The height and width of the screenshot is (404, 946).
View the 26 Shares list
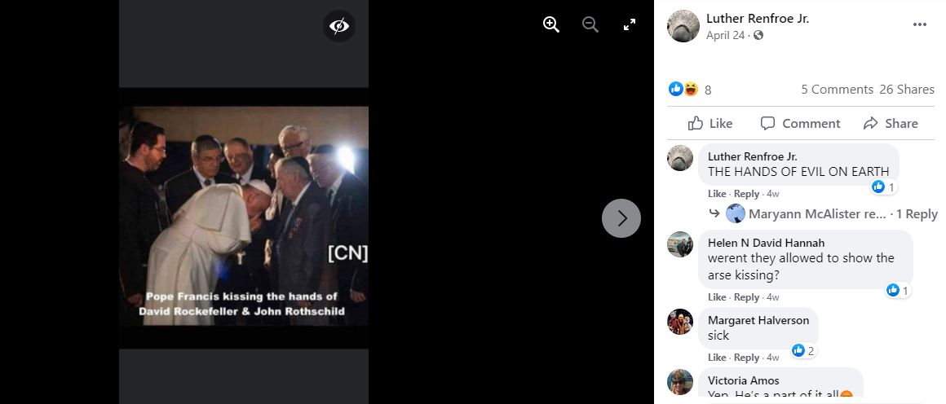907,90
